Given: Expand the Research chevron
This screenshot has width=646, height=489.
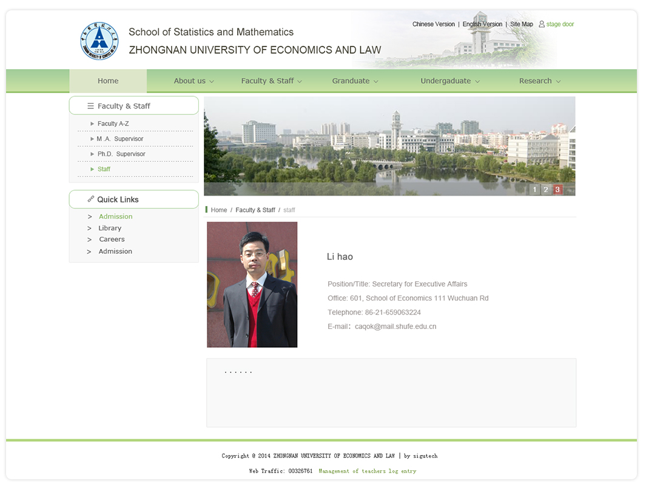Looking at the screenshot, I should [558, 81].
